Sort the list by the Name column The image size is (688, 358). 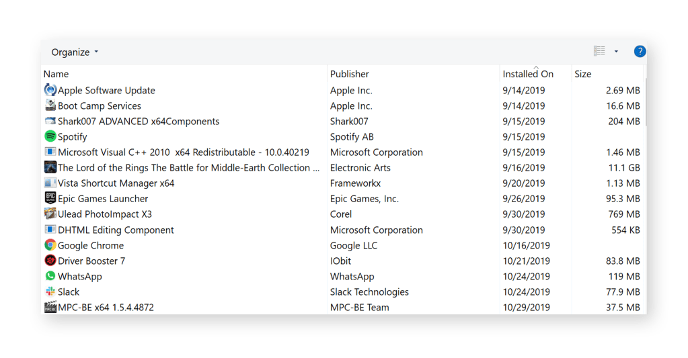(x=56, y=74)
